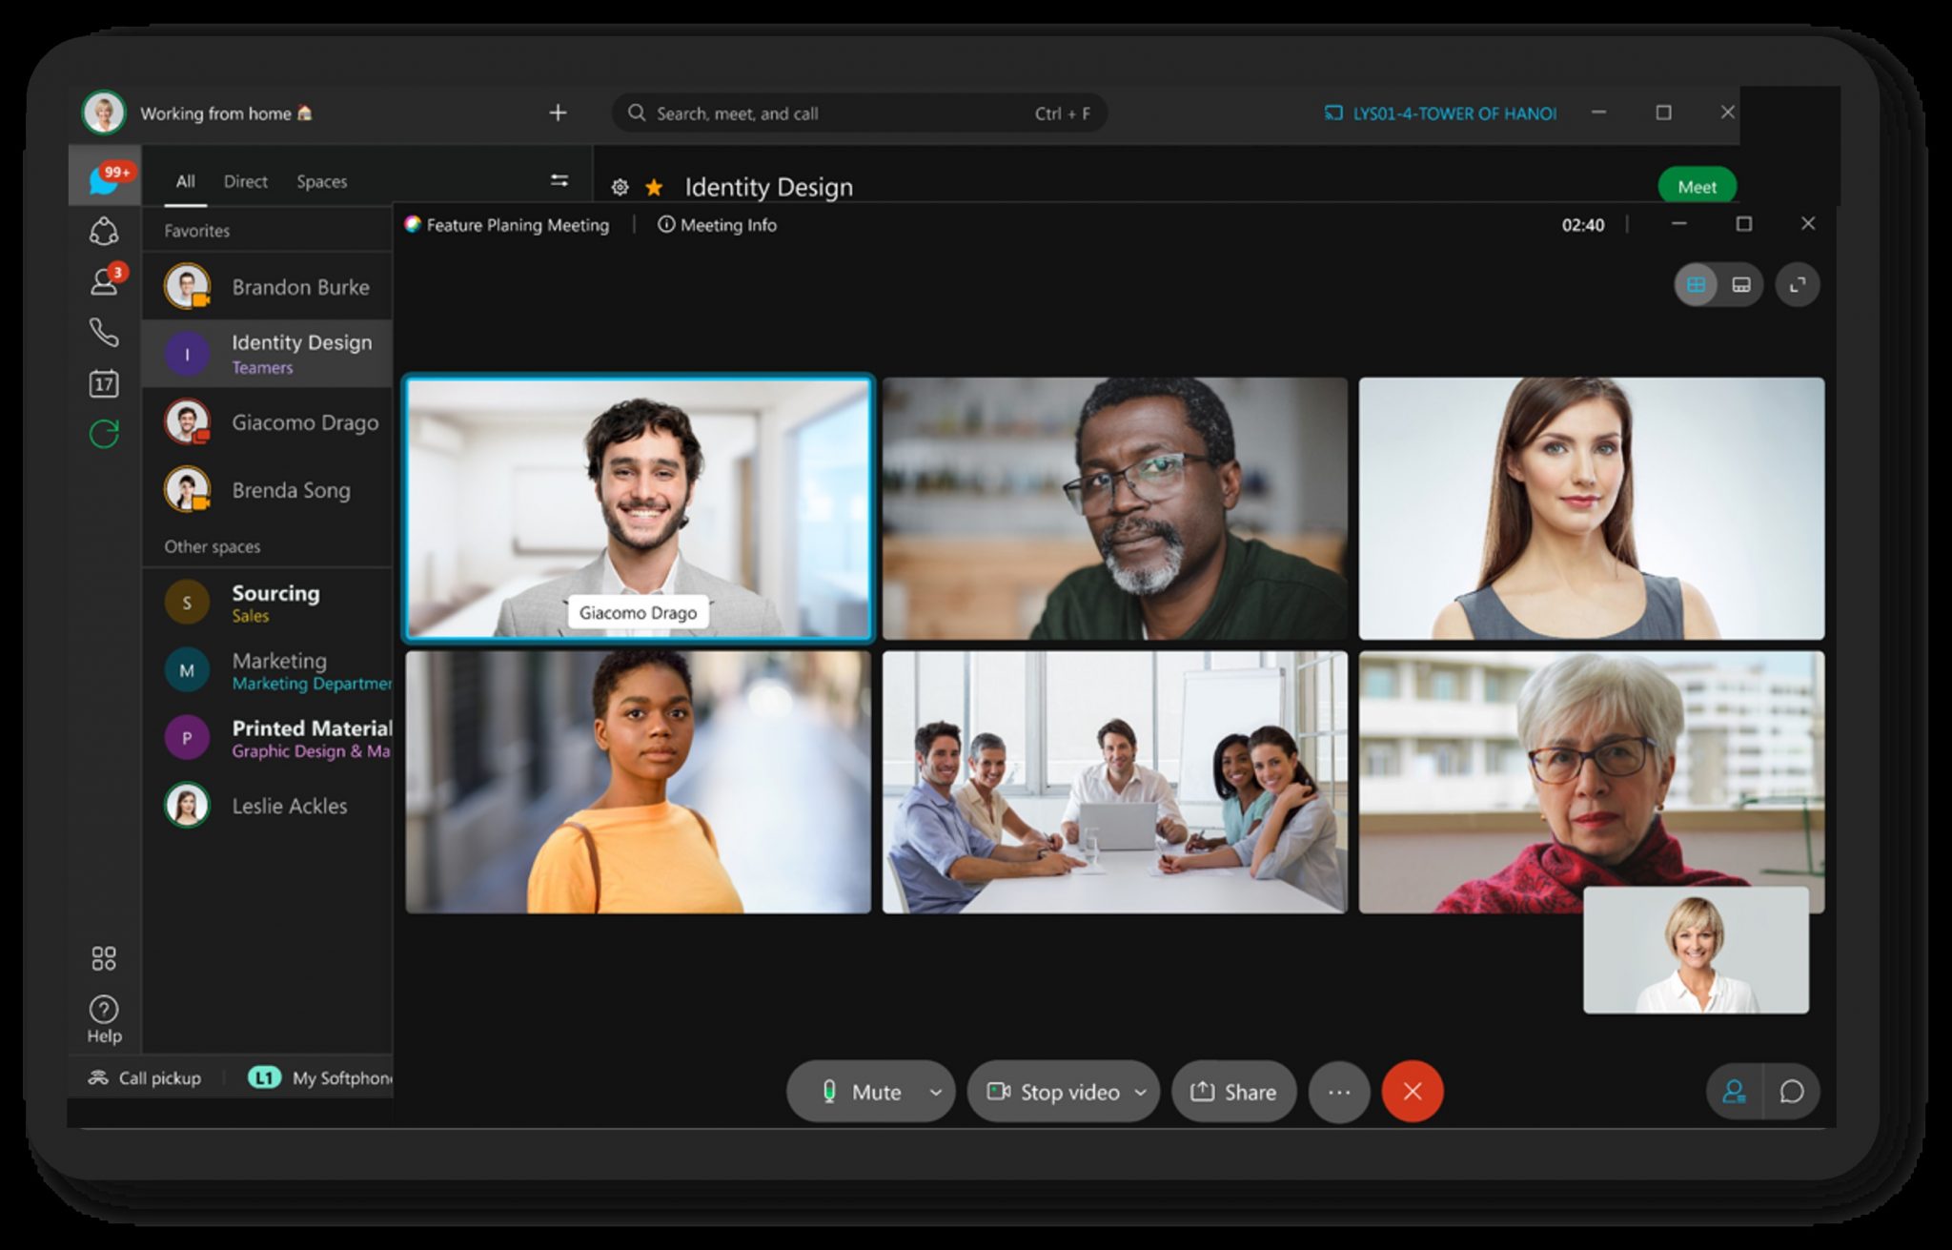Click the Messaging icon showing 99+ badge
The width and height of the screenshot is (1952, 1250).
105,179
